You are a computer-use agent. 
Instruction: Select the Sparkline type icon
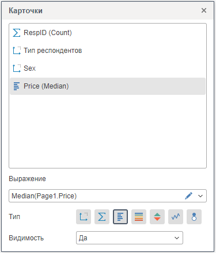[x=176, y=217]
